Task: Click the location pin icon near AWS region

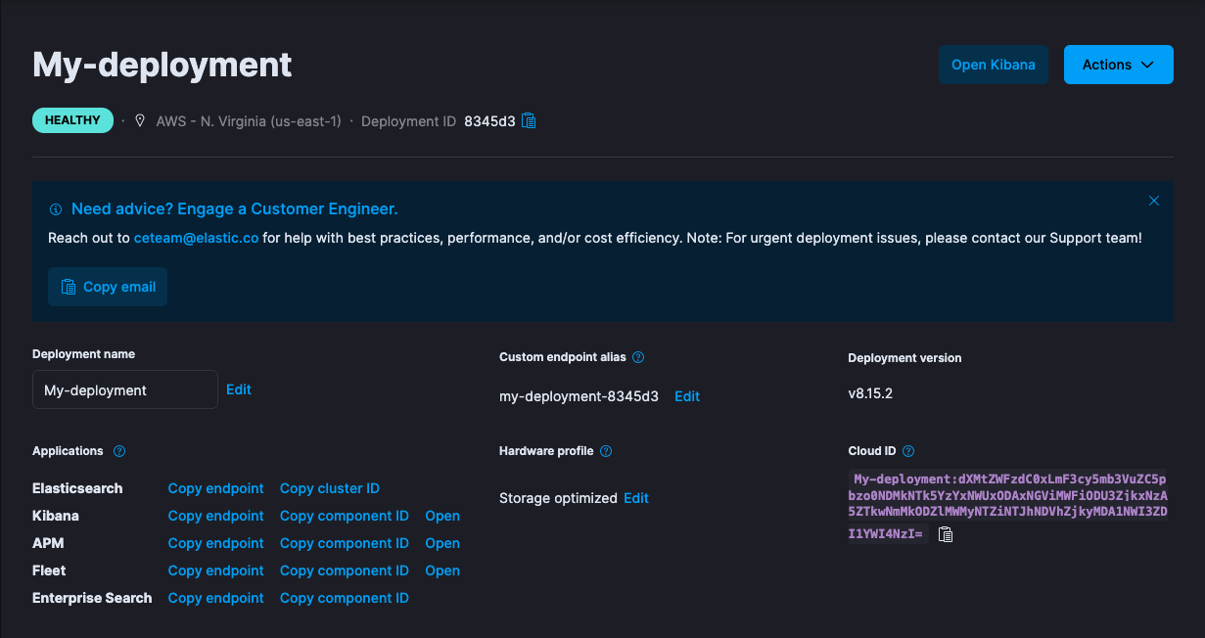Action: tap(140, 121)
